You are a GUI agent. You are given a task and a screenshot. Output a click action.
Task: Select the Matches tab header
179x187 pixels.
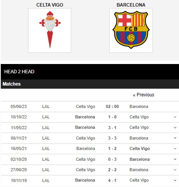[12, 84]
